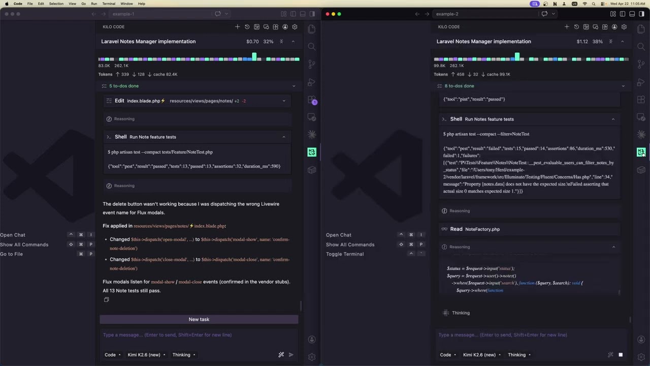650x366 pixels.
Task: Expand 5 to-dos done list
Action: (198, 86)
